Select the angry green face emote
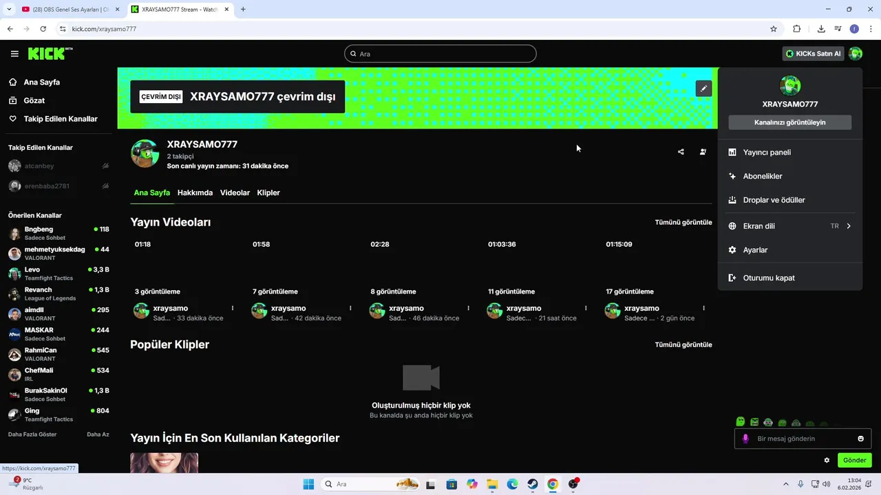 (x=754, y=422)
